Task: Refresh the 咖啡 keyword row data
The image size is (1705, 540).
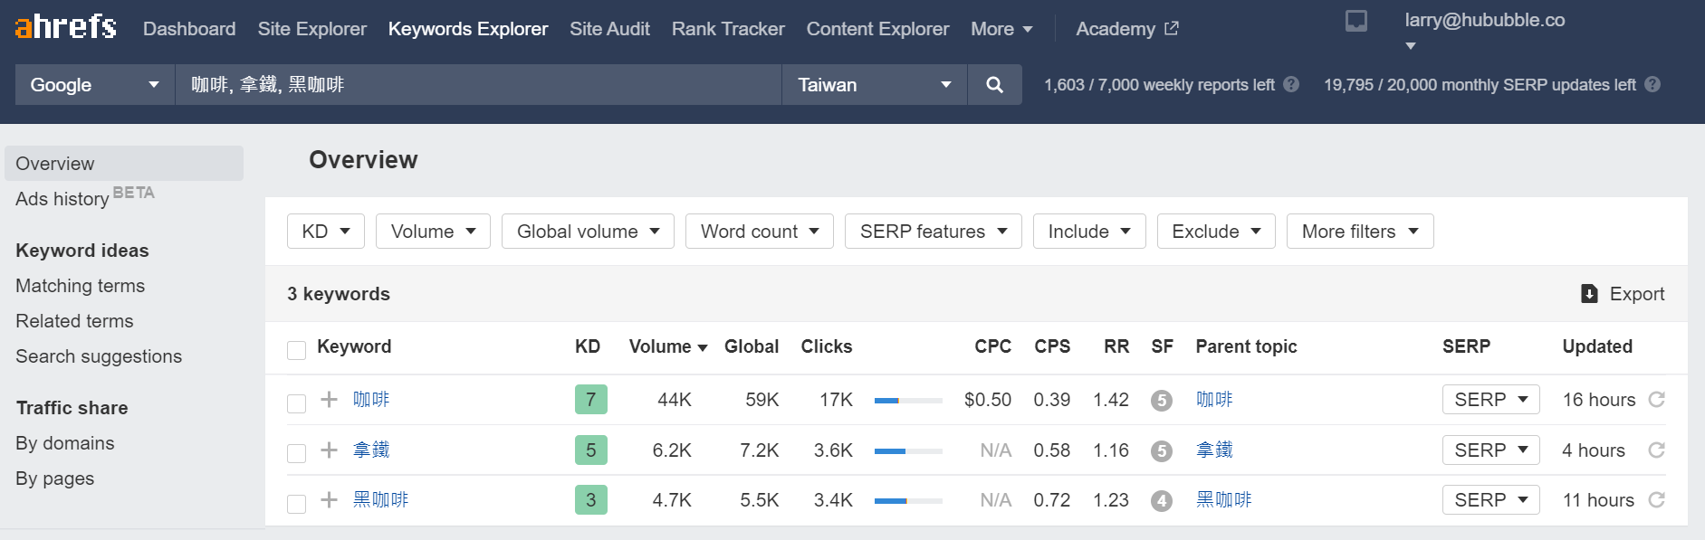Action: pyautogui.click(x=1656, y=400)
